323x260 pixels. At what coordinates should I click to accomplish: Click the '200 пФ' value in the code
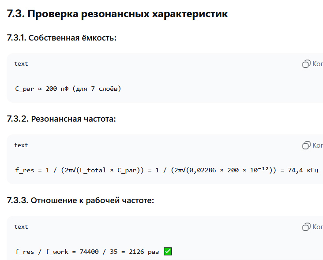pyautogui.click(x=57, y=89)
